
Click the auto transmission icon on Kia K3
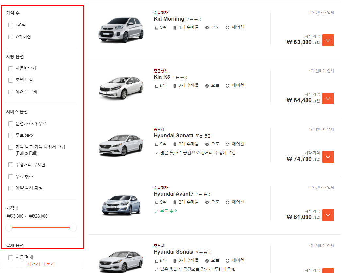point(207,86)
